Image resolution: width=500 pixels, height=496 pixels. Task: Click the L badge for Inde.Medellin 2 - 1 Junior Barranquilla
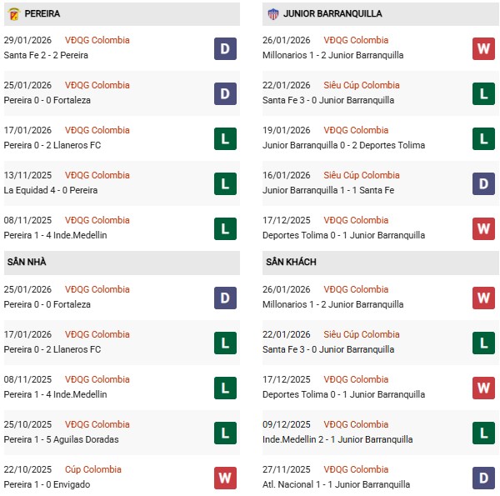click(484, 433)
